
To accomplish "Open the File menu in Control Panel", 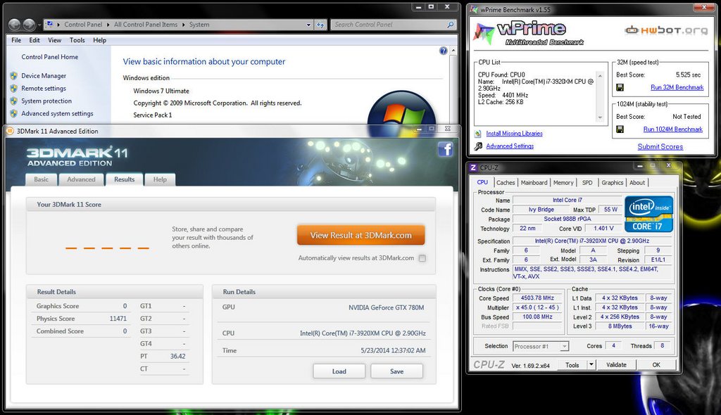I will (x=16, y=40).
